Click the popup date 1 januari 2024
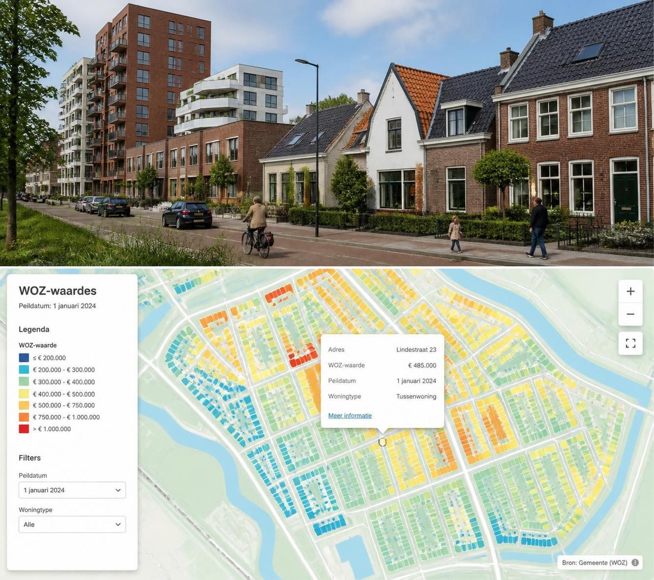 pyautogui.click(x=416, y=381)
